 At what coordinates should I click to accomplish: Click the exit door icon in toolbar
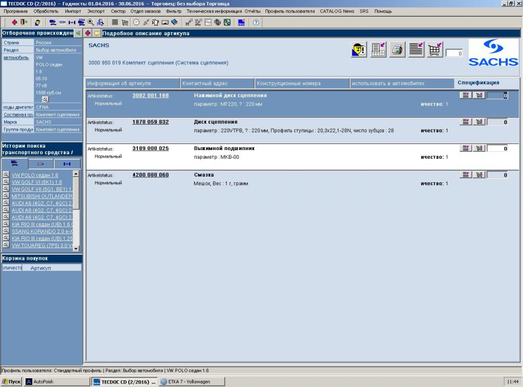click(23, 22)
